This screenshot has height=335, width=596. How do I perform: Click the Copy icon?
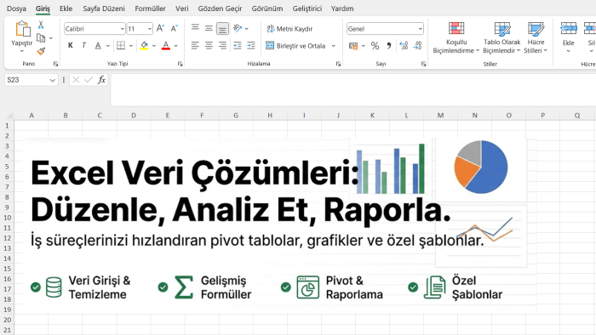pos(41,38)
